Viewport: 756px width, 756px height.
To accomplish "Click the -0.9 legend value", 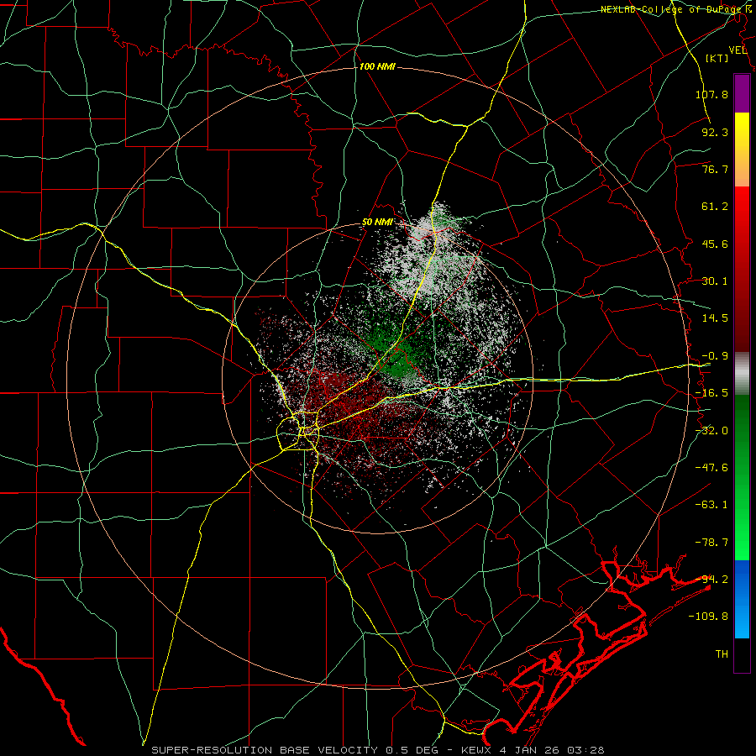I will coord(715,356).
